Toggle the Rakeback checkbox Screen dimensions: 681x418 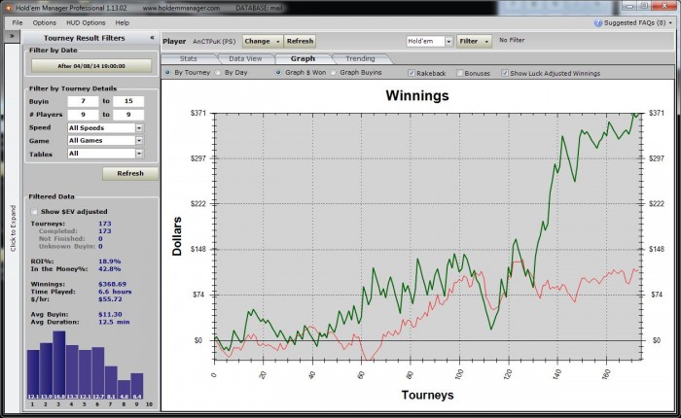tap(411, 73)
